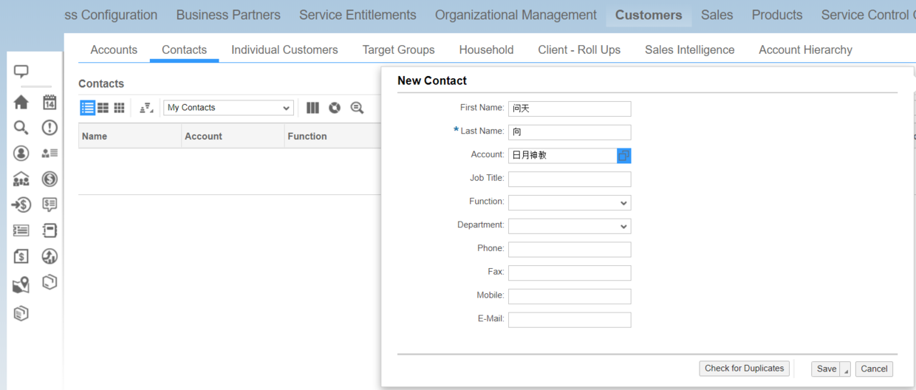Viewport: 916px width, 390px height.
Task: Click the Account value help icon
Action: (624, 156)
